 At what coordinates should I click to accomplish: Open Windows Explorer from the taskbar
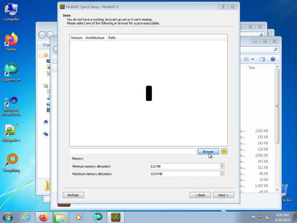[61, 217]
